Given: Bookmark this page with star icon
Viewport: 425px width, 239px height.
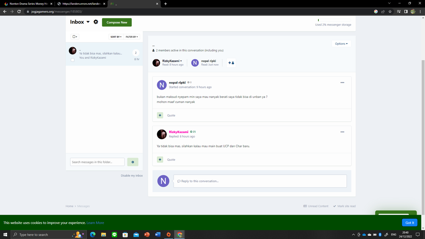Looking at the screenshot, I should point(390,11).
